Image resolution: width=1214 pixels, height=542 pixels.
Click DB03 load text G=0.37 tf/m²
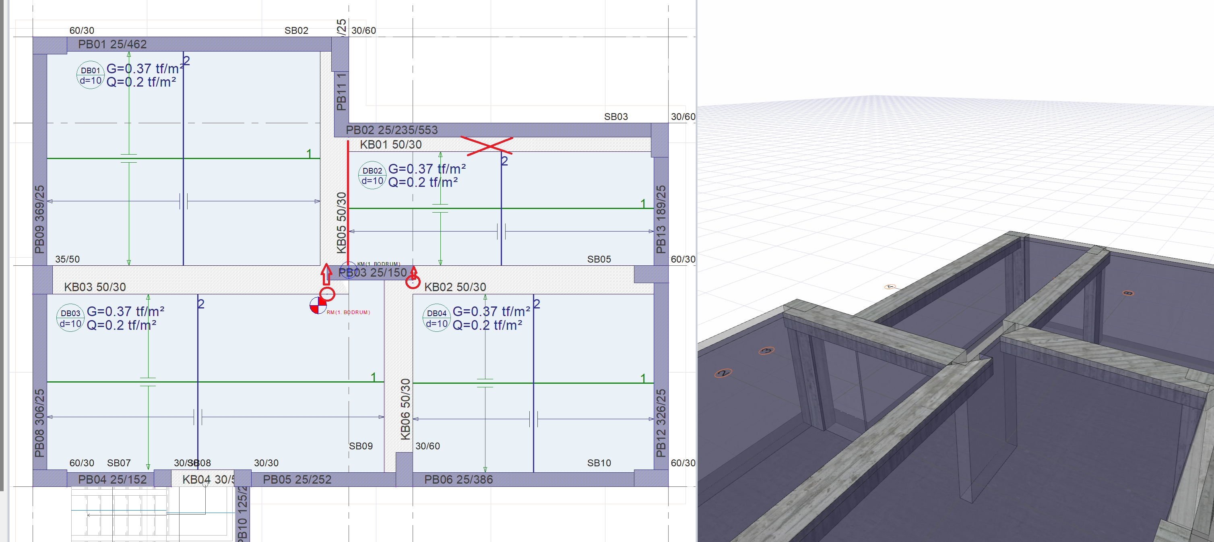[x=125, y=312]
